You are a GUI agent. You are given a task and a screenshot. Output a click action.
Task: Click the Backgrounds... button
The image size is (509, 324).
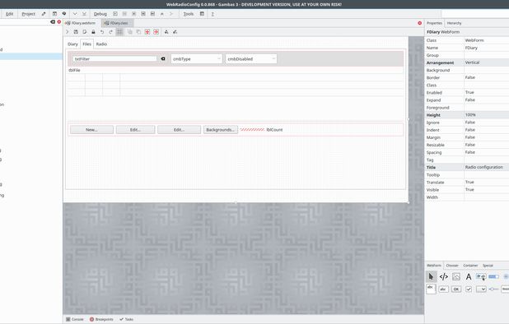point(221,130)
